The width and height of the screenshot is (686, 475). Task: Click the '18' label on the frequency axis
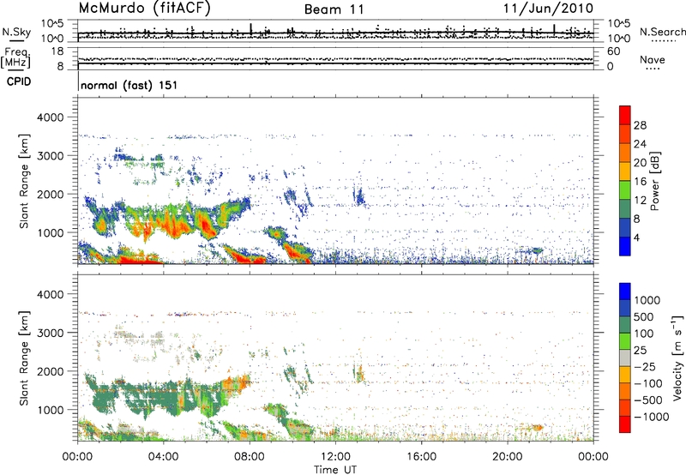point(57,51)
